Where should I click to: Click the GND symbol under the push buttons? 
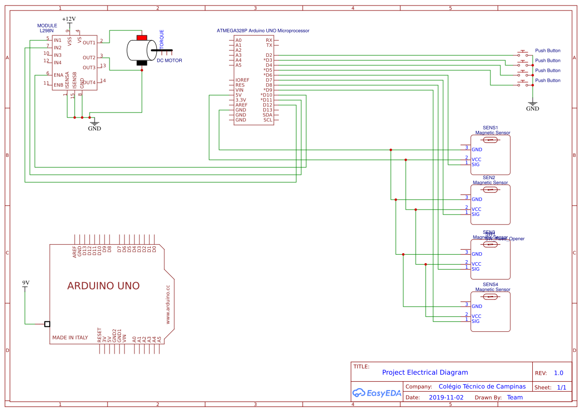(x=532, y=105)
